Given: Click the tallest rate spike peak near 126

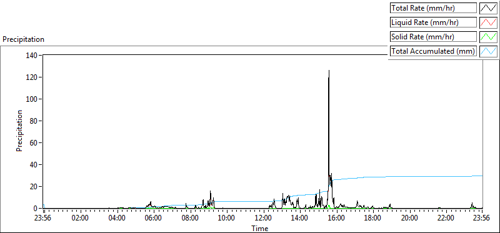Looking at the screenshot, I should point(329,71).
